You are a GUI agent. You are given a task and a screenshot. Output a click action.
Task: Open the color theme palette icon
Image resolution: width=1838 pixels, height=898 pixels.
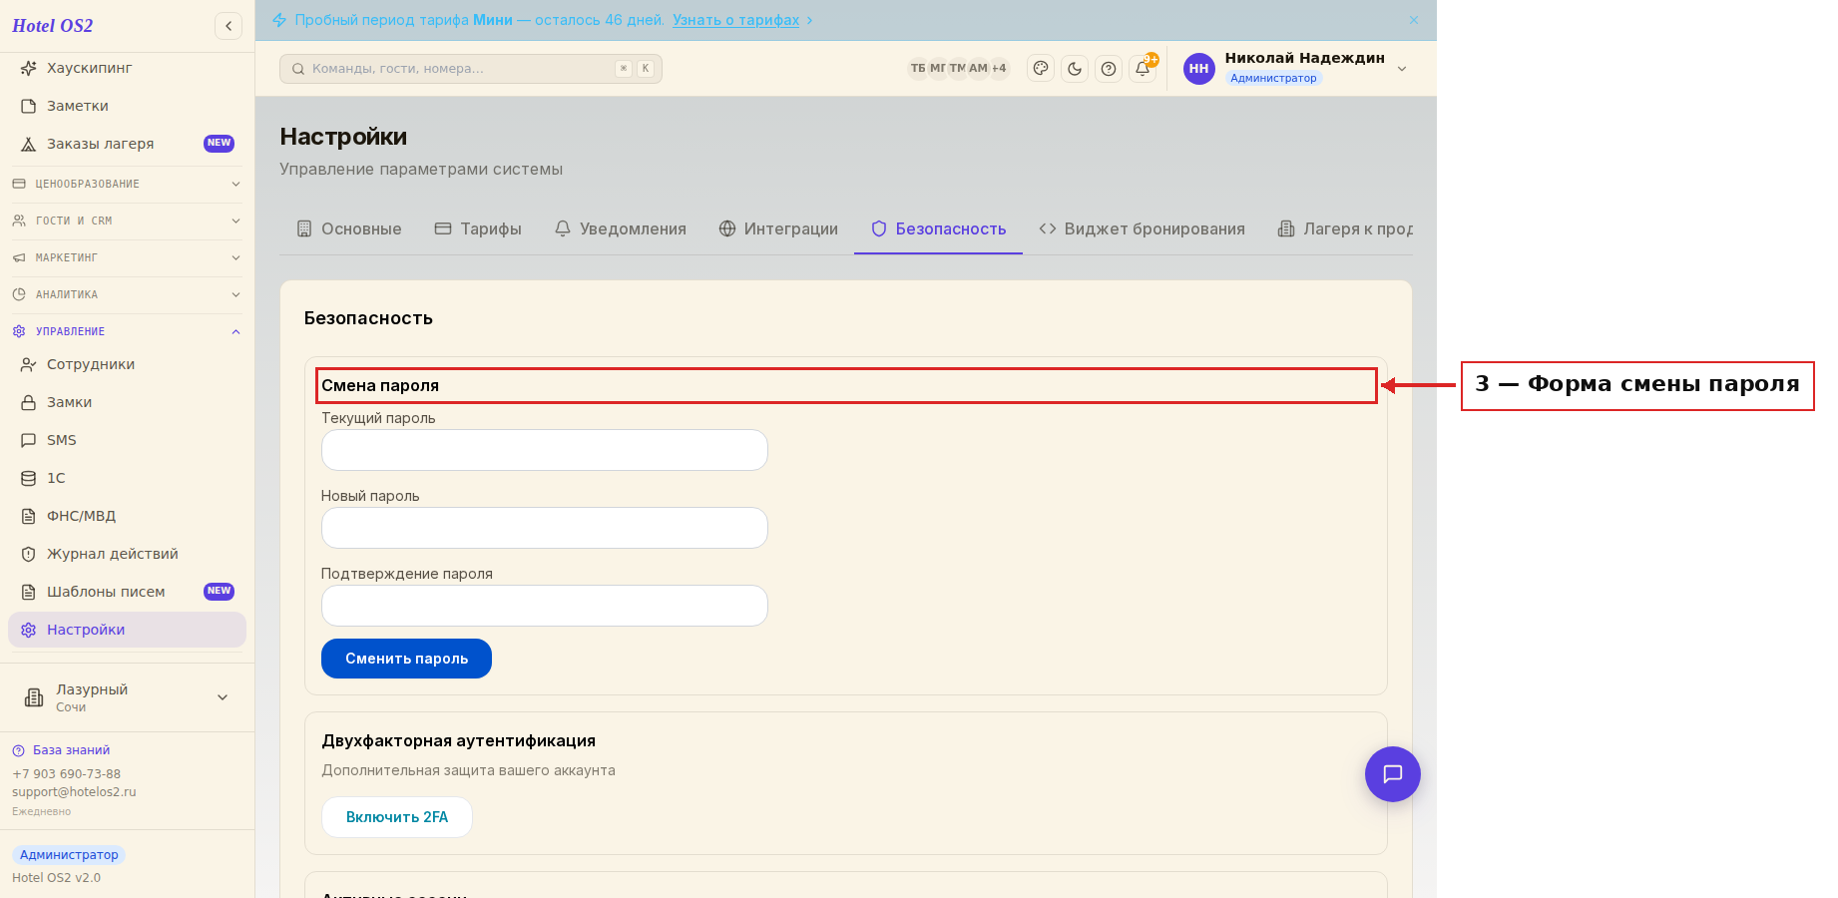[x=1041, y=69]
